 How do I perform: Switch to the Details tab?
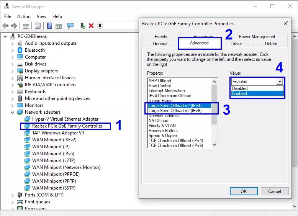[271, 44]
